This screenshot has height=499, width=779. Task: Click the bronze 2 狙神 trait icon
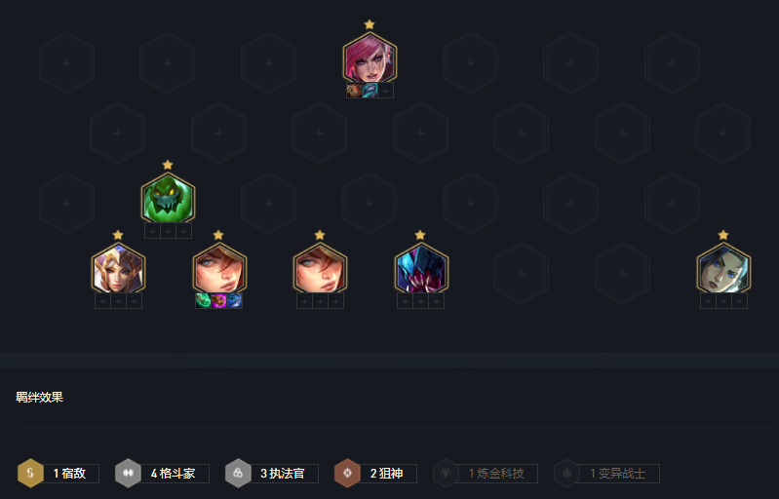pos(347,474)
